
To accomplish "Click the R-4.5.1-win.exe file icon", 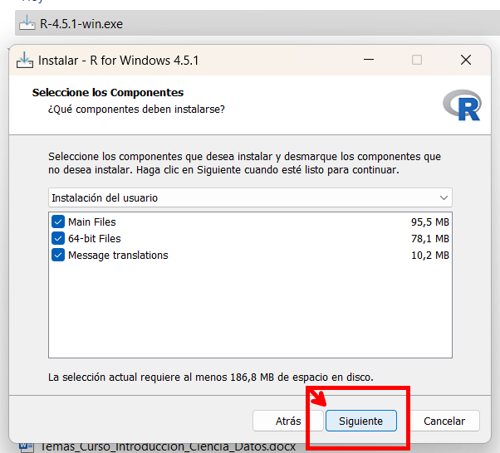I will pos(27,22).
